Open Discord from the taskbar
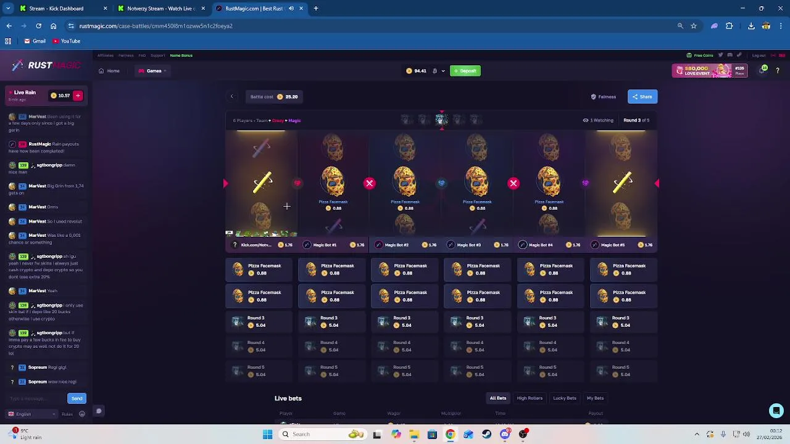Viewport: 790px width, 444px height. tap(505, 434)
